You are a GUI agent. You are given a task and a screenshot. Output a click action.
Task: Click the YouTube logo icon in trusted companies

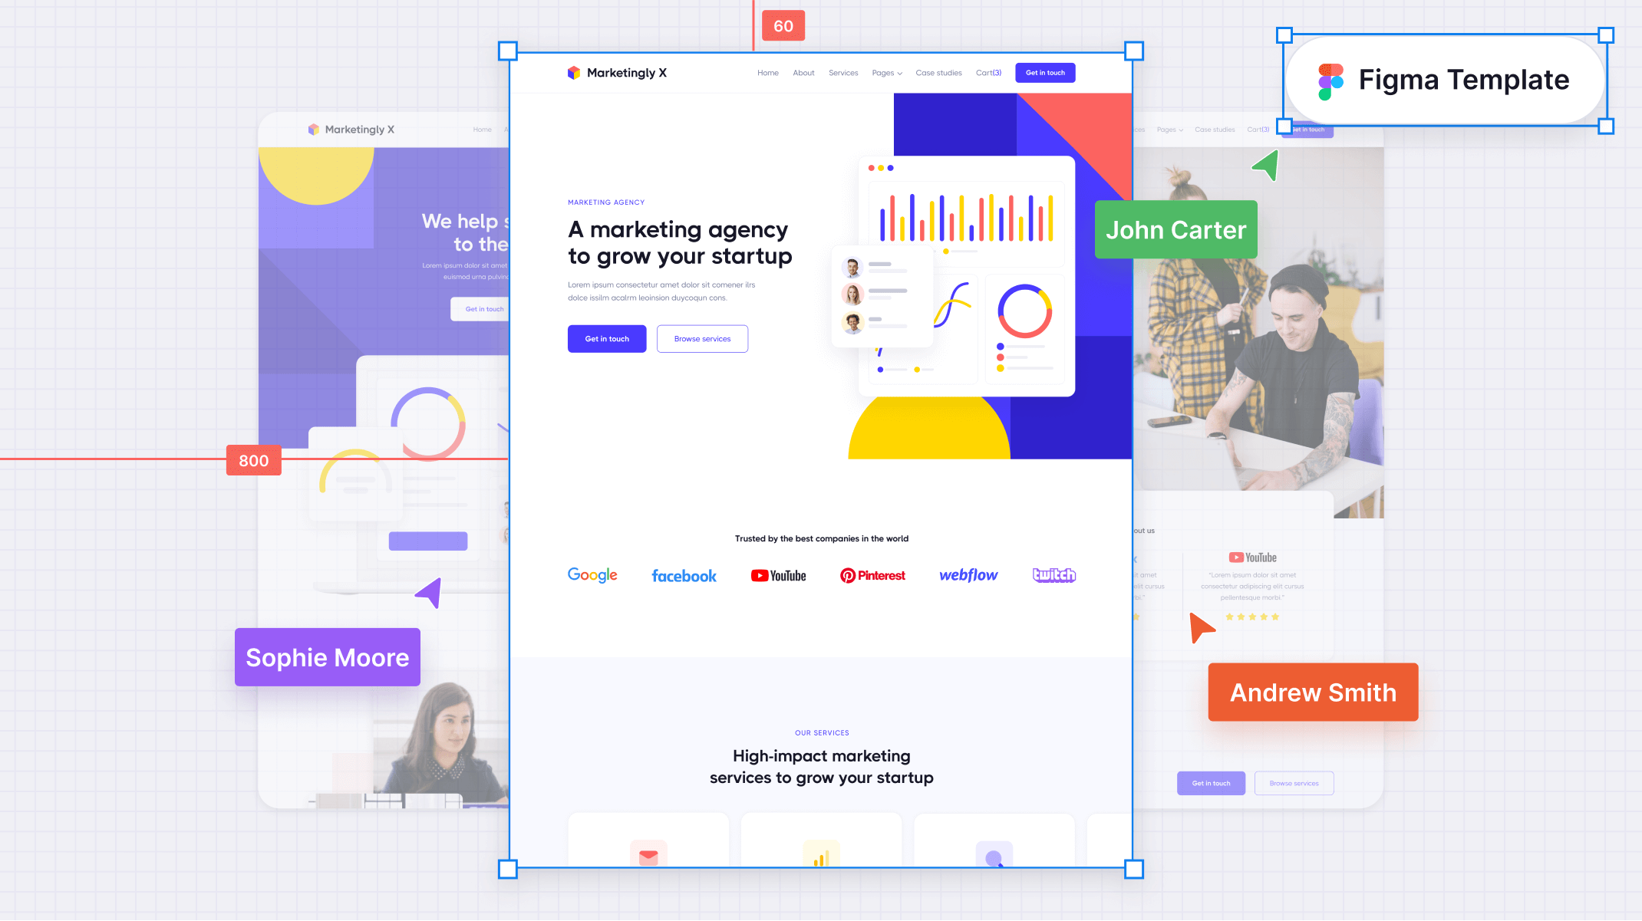(778, 575)
